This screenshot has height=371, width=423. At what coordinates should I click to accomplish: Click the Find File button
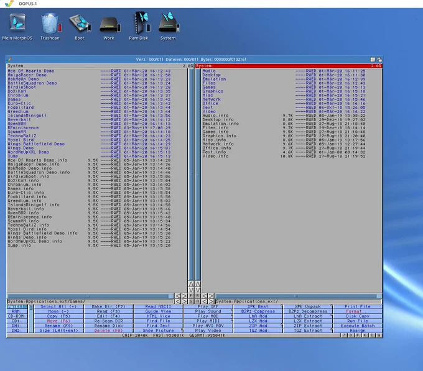(x=159, y=321)
